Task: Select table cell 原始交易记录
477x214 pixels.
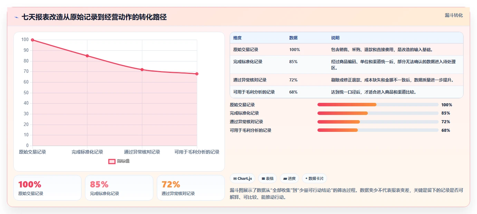Action: pyautogui.click(x=246, y=50)
